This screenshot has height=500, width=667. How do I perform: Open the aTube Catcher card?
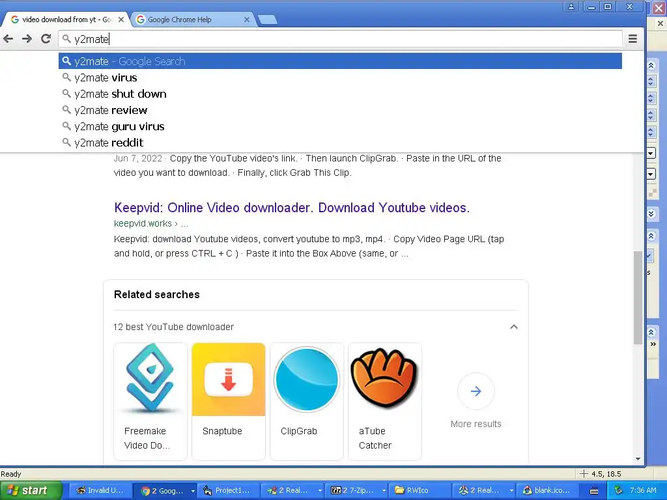[x=385, y=401]
